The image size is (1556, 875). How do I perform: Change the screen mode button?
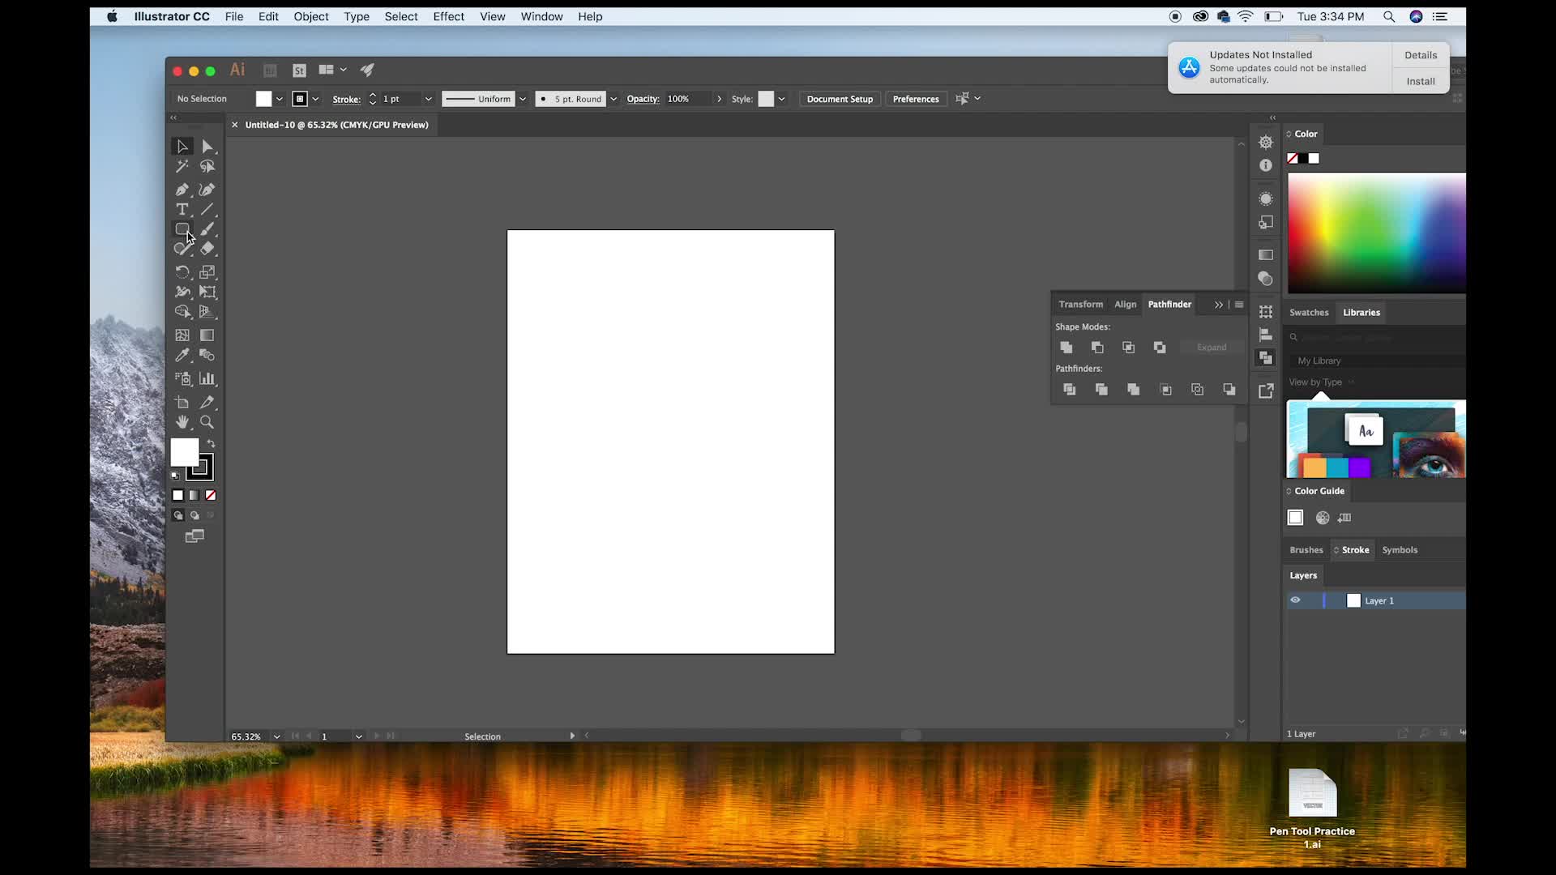coord(194,536)
